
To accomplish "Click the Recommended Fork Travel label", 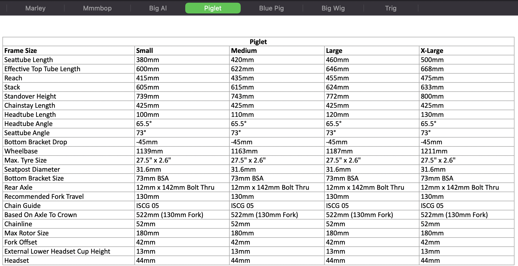I will 44,197.
